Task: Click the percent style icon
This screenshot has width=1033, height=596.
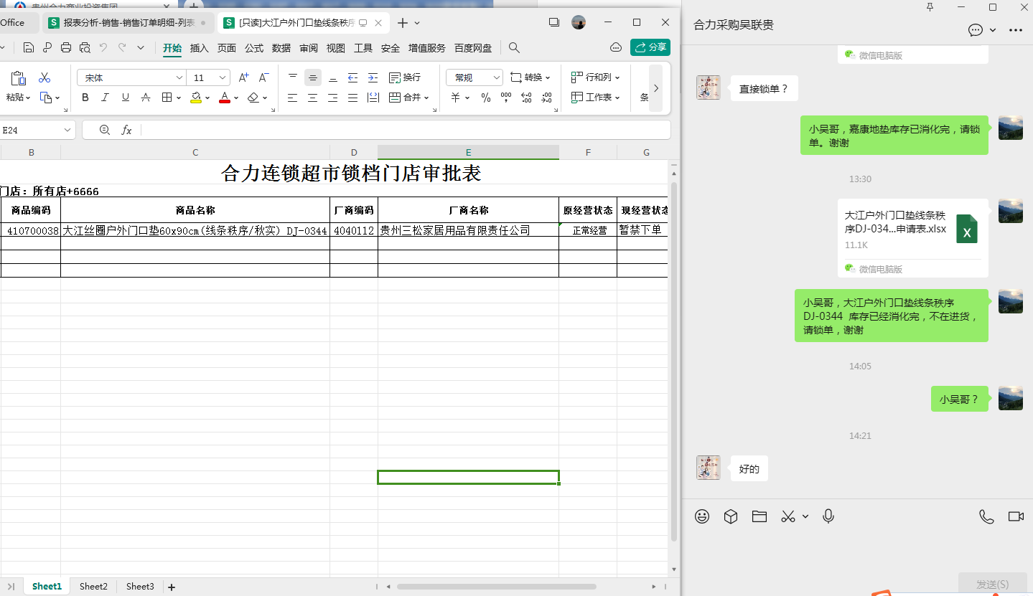Action: (x=486, y=98)
